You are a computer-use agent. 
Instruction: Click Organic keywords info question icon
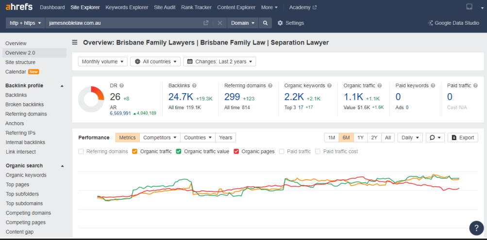[x=330, y=86]
